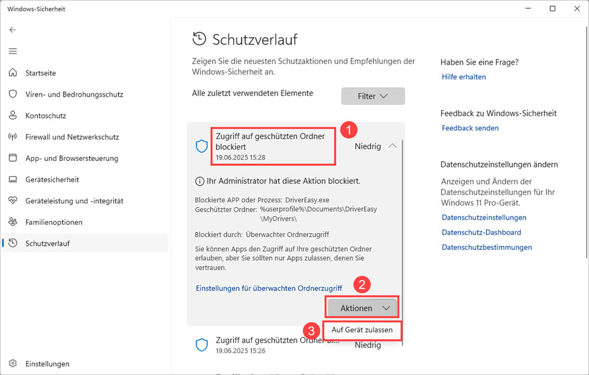The width and height of the screenshot is (589, 375).
Task: Click the Viren- und Bedrohungsschutz shield icon
Action: click(13, 94)
